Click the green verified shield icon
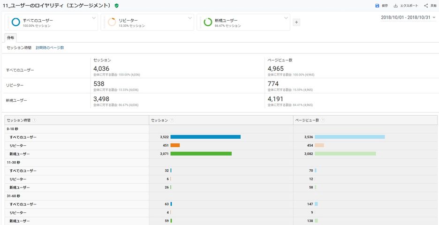 (x=117, y=5)
